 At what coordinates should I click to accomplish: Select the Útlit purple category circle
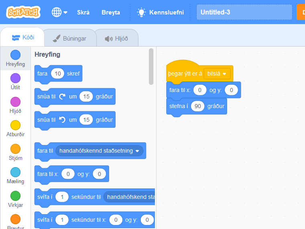pyautogui.click(x=15, y=78)
